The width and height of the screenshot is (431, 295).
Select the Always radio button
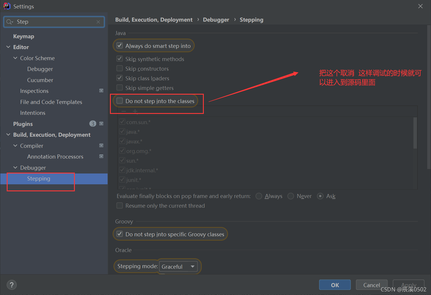[x=259, y=196]
